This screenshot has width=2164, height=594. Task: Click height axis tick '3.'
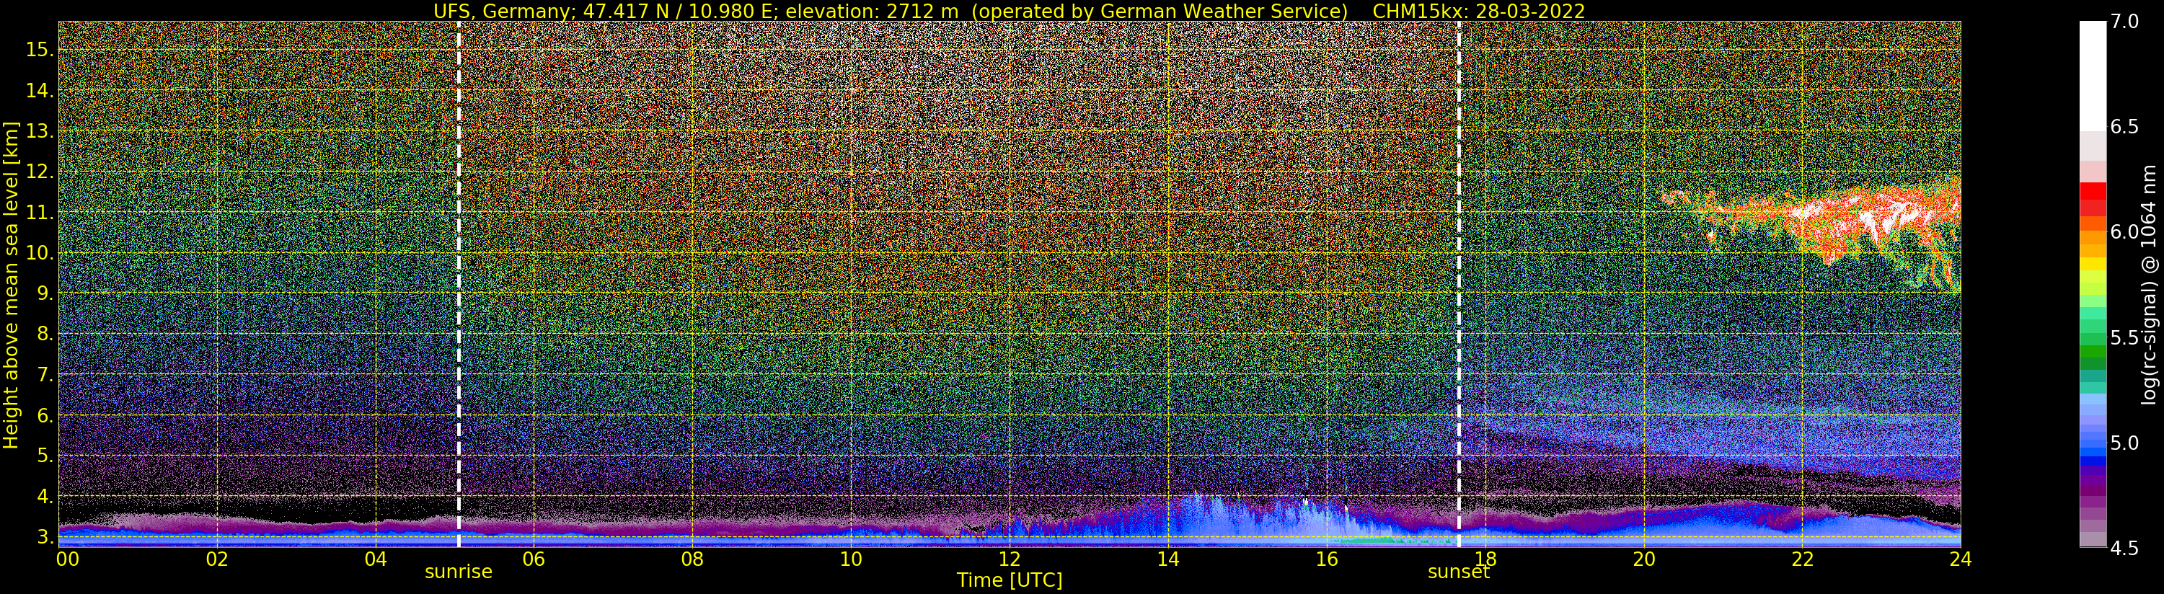click(x=44, y=537)
